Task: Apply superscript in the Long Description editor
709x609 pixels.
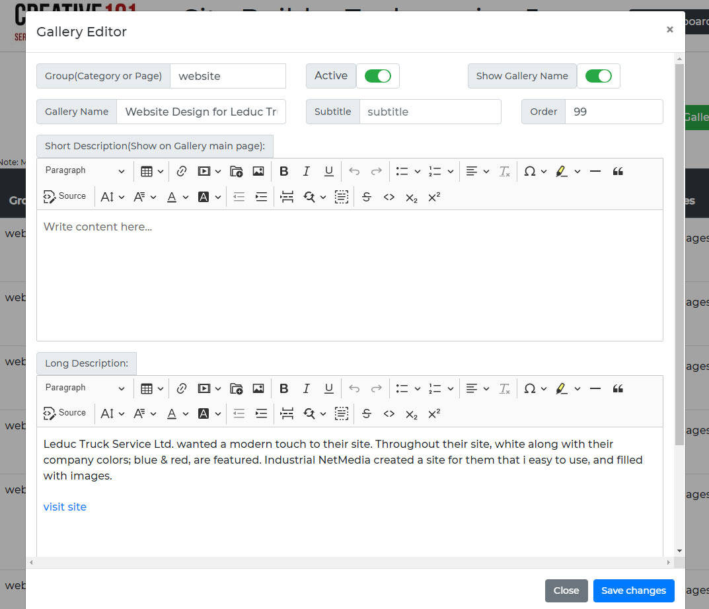Action: click(x=434, y=413)
